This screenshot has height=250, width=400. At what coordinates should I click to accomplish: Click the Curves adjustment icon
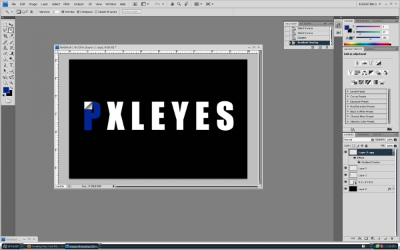(371, 63)
